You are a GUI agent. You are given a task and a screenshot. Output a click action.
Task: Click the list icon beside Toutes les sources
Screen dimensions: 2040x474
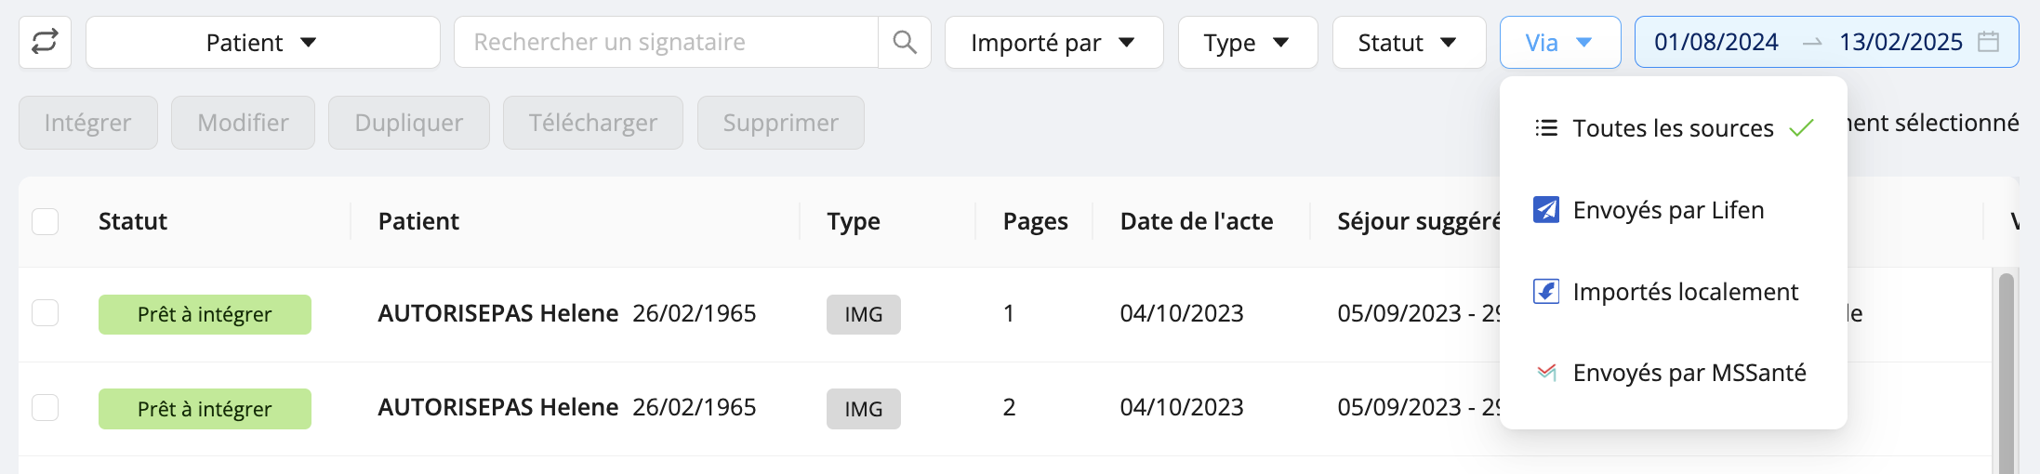[1545, 128]
